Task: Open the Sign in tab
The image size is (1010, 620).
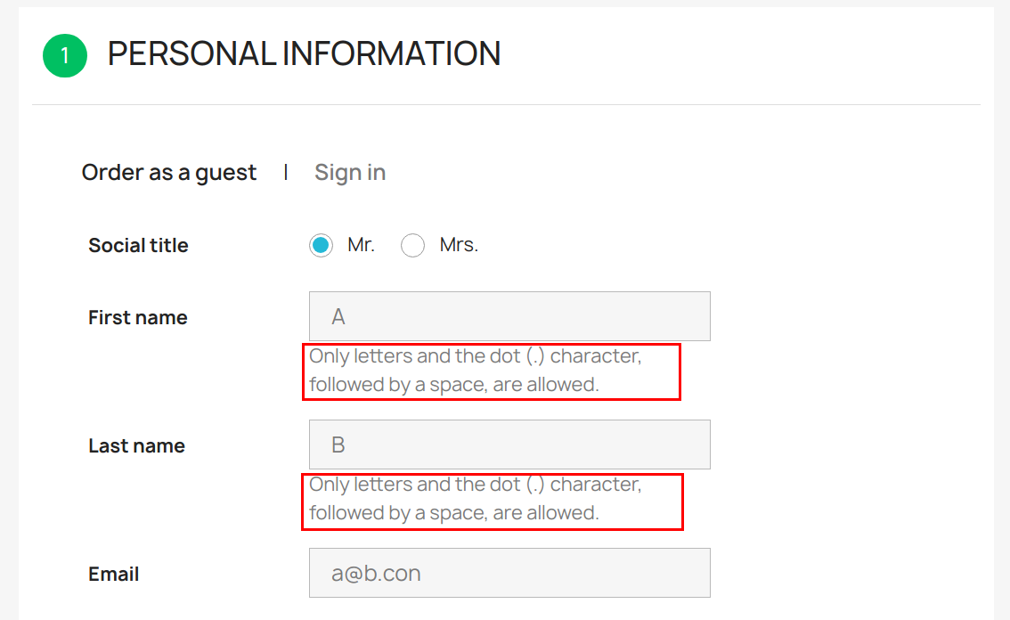Action: 350,172
